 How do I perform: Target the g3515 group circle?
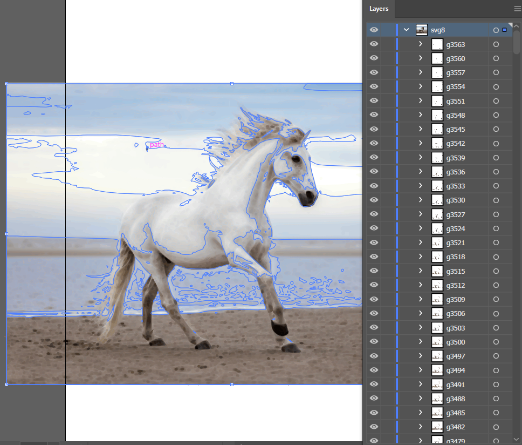pyautogui.click(x=496, y=271)
